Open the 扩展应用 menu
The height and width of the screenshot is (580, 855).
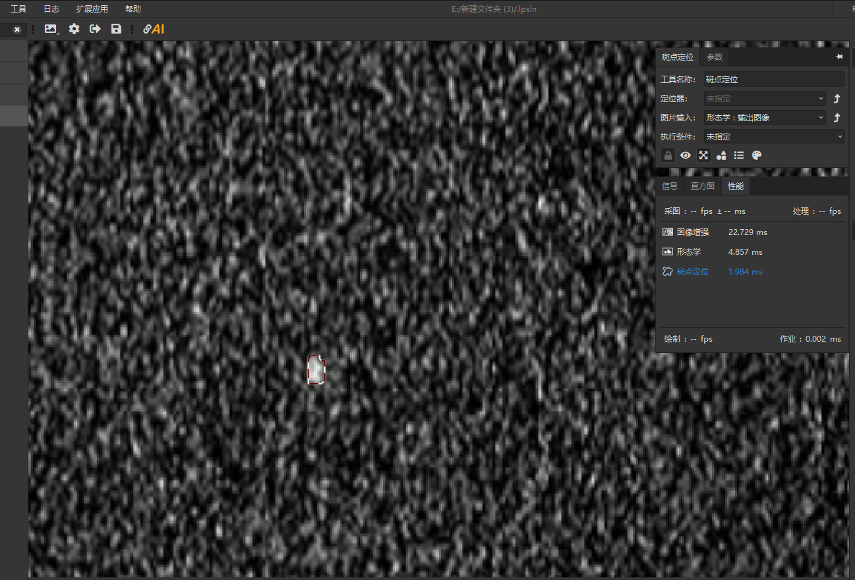coord(92,9)
